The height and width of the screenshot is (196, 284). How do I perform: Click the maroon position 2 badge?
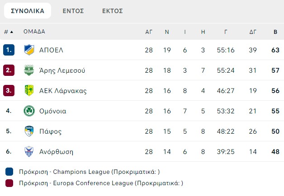pyautogui.click(x=9, y=70)
